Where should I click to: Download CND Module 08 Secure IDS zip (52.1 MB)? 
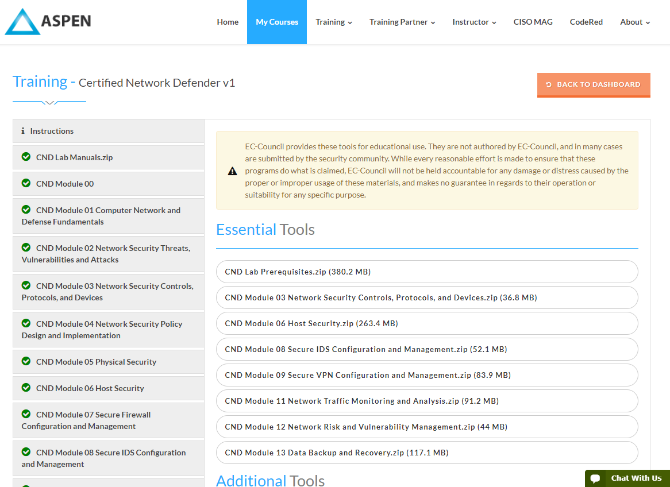coord(427,349)
